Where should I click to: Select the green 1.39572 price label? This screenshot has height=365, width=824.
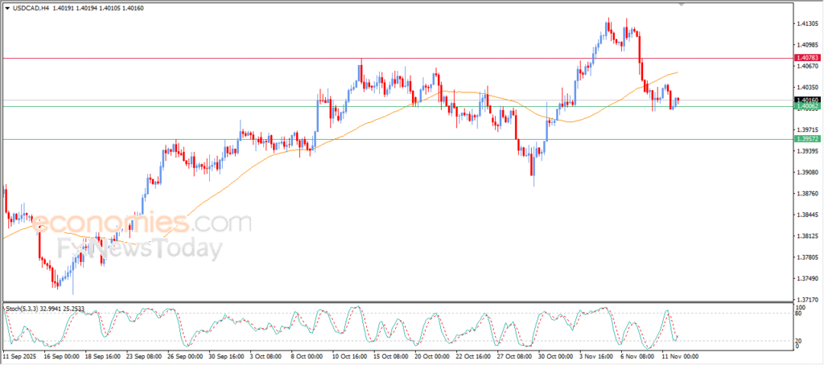[x=808, y=139]
